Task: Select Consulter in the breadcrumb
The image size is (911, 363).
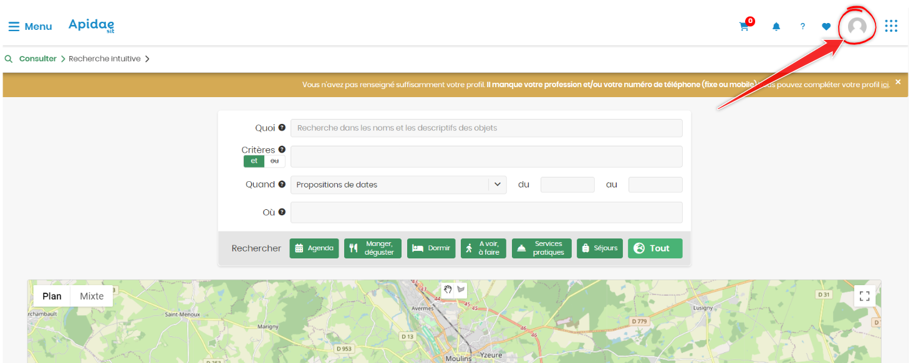Action: tap(38, 59)
